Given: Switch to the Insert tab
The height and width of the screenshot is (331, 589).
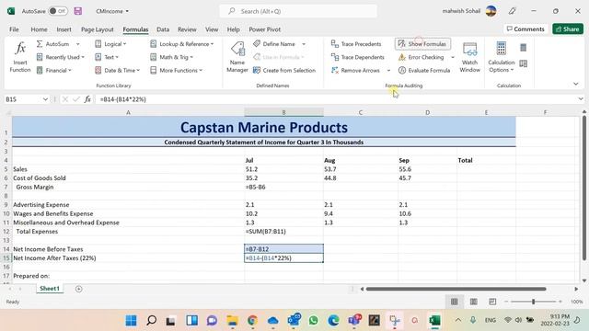Looking at the screenshot, I should (x=64, y=29).
